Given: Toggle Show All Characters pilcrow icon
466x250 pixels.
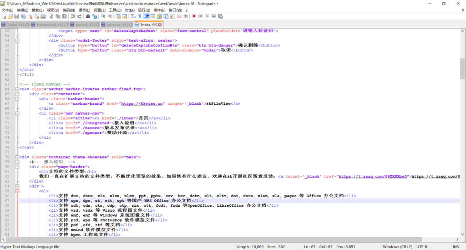Looking at the screenshot, I should pyautogui.click(x=140, y=16).
